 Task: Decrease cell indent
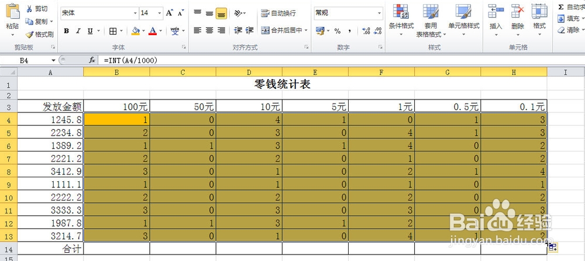(x=238, y=30)
